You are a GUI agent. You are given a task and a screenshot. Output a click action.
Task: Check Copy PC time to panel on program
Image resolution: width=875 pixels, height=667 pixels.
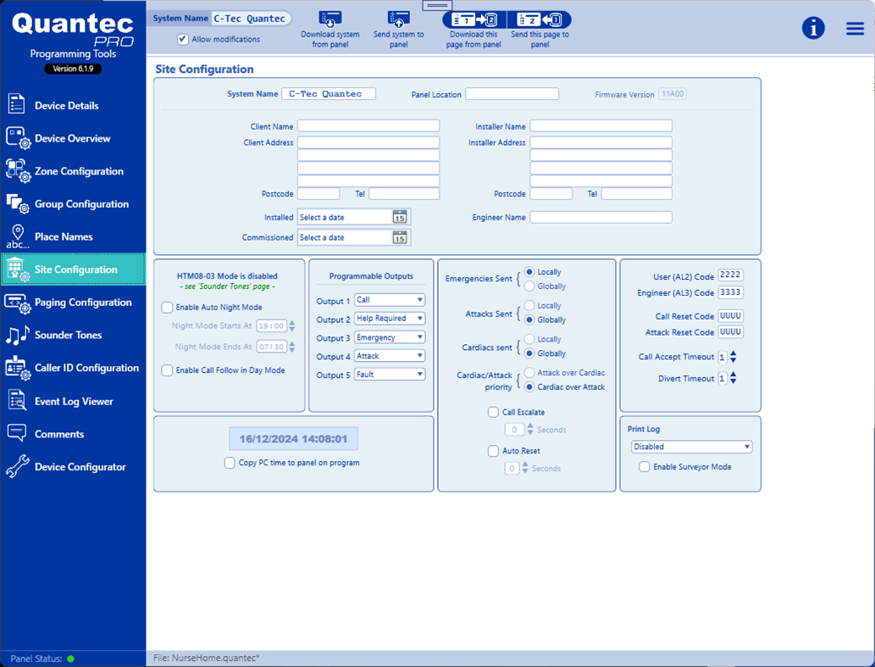[x=230, y=463]
